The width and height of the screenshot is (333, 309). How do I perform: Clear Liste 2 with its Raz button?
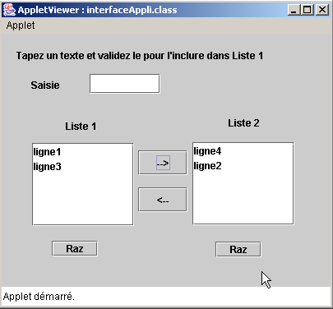coord(238,250)
